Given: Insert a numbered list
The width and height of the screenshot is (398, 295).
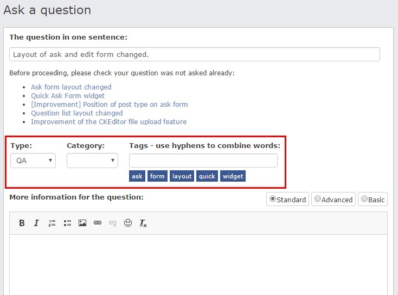Looking at the screenshot, I should click(x=52, y=223).
